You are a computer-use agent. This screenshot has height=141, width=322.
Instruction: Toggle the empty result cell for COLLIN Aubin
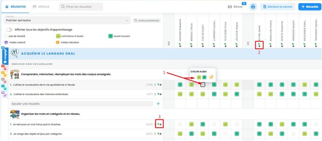click(x=203, y=85)
